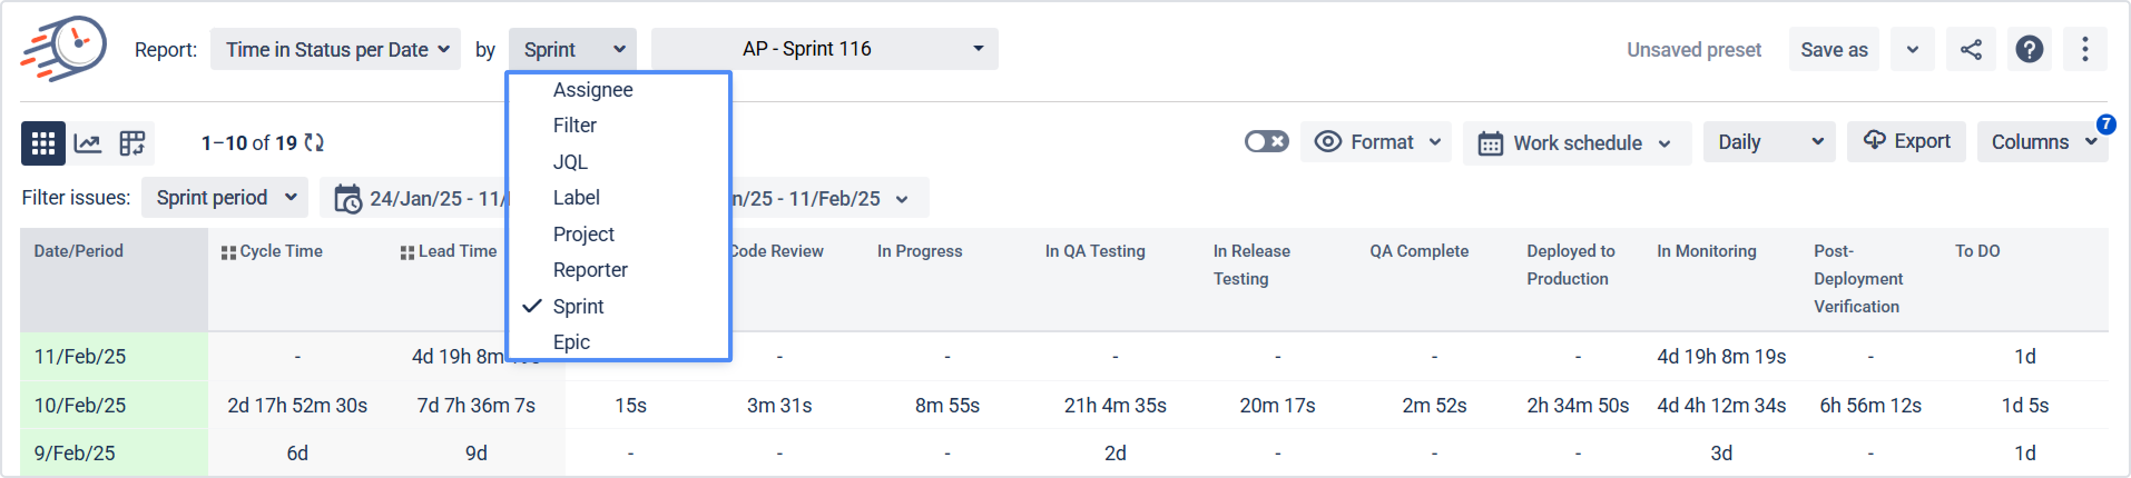Expand the Daily period dropdown
Image resolution: width=2131 pixels, height=478 pixels.
(1769, 142)
